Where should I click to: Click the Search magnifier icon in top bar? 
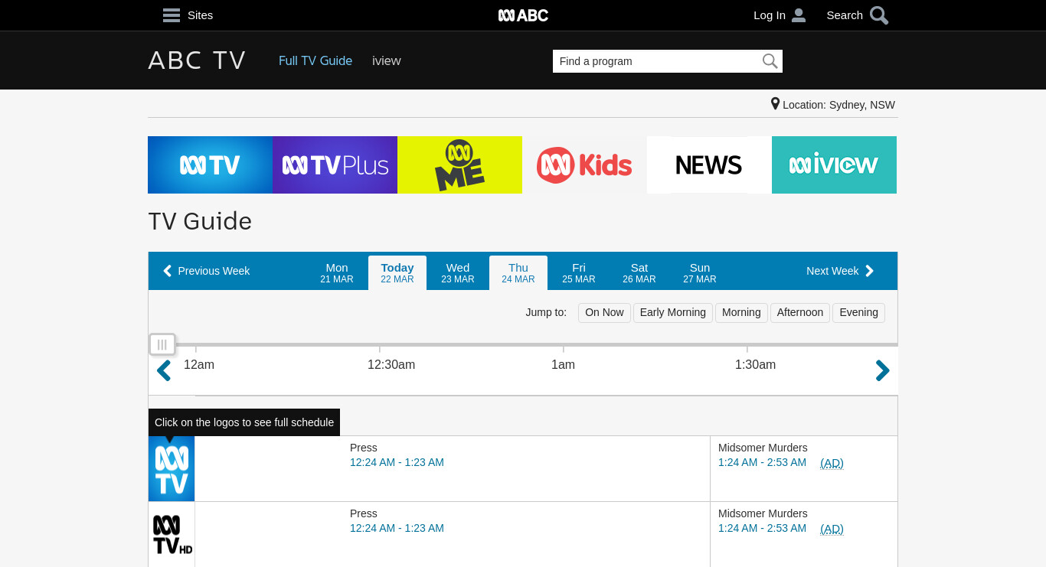(x=879, y=15)
